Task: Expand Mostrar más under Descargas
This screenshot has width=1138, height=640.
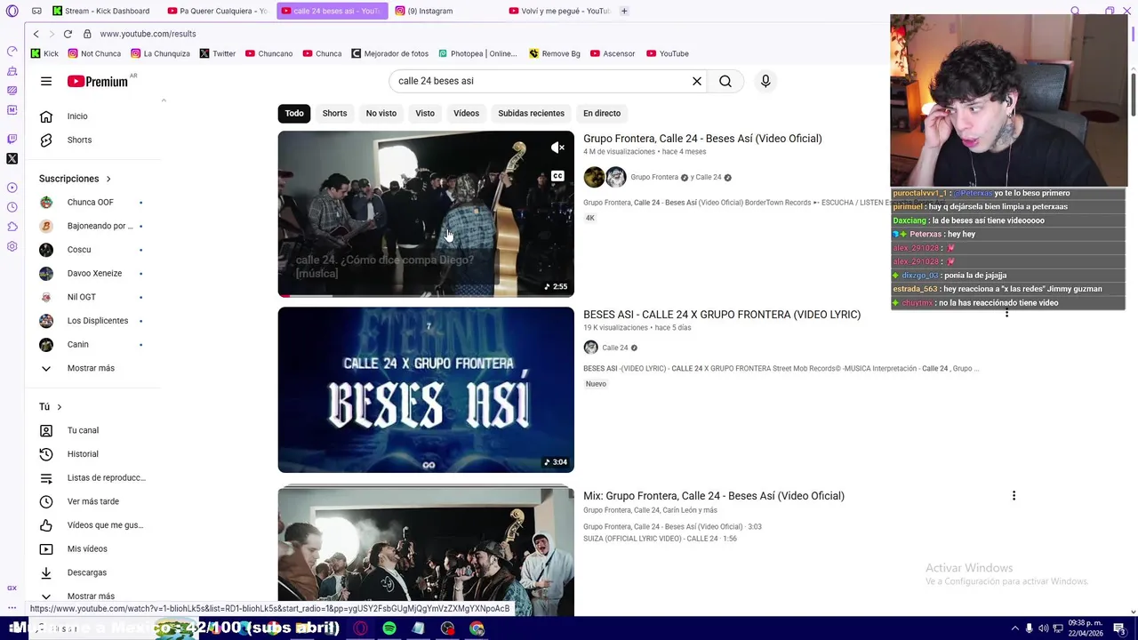Action: point(92,596)
